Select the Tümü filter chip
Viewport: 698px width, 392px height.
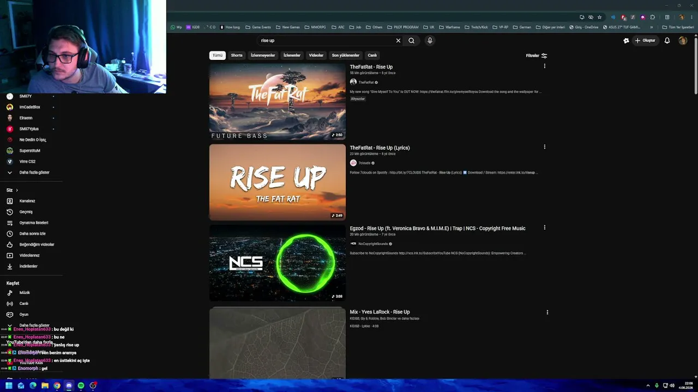218,55
